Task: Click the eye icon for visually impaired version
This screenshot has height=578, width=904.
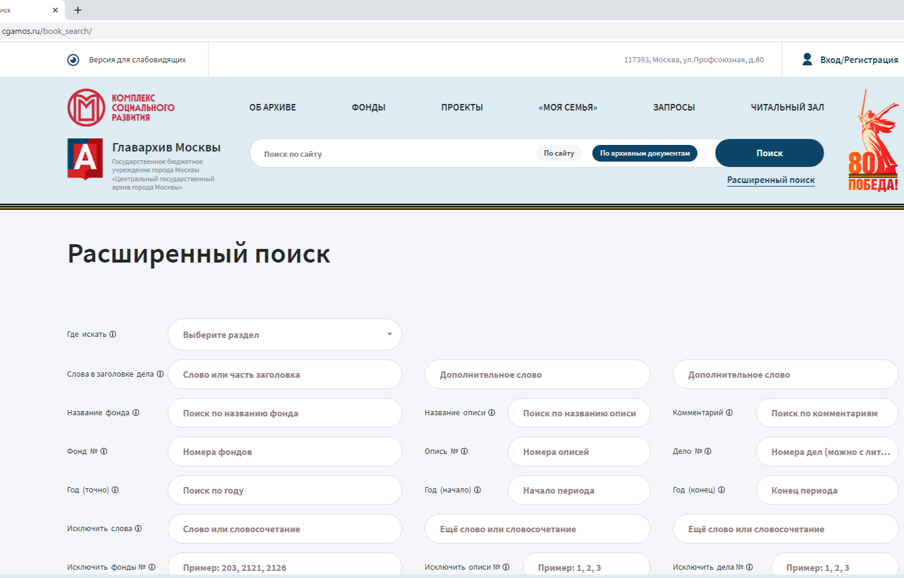Action: tap(73, 60)
